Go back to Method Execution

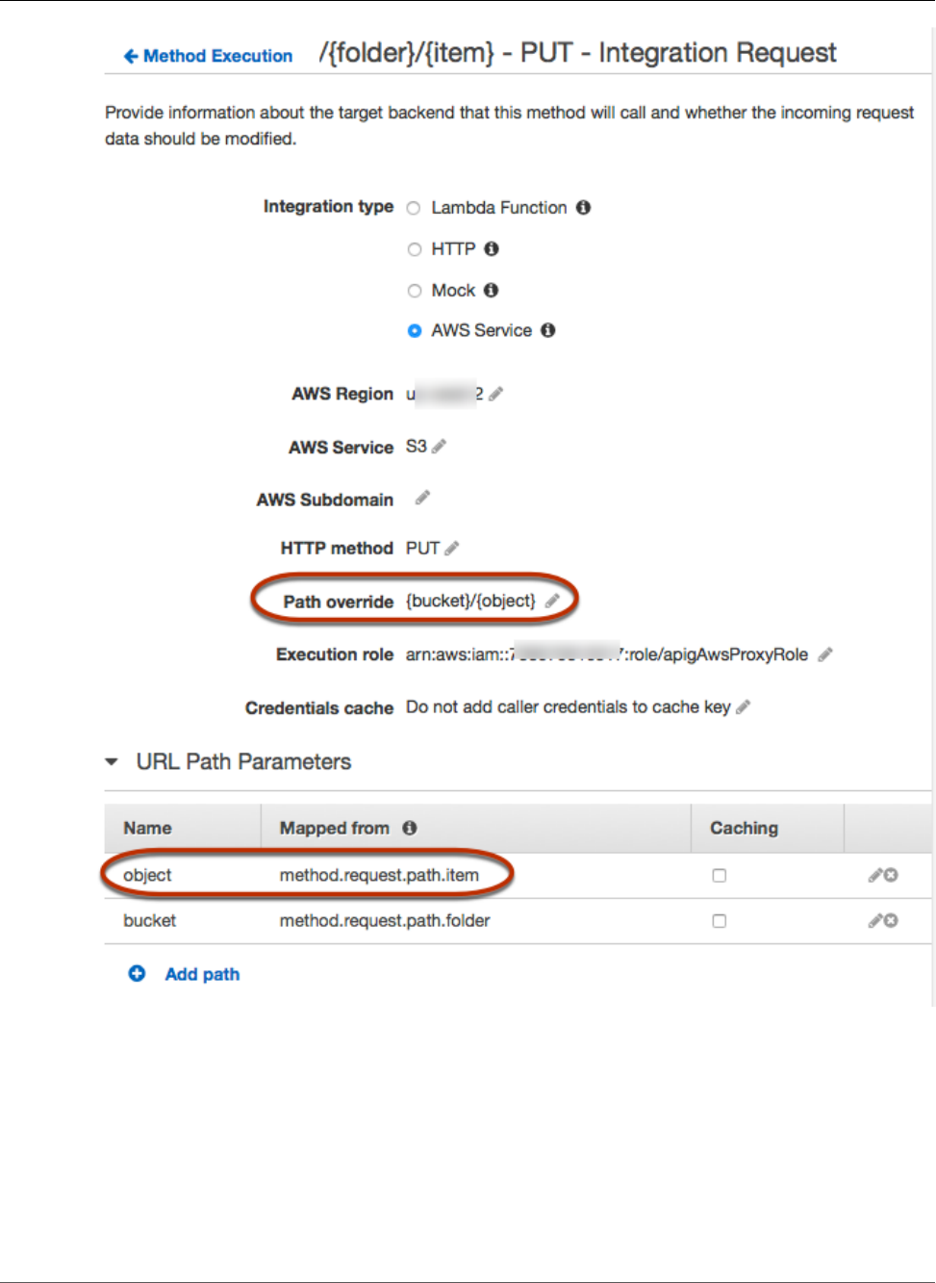(209, 56)
